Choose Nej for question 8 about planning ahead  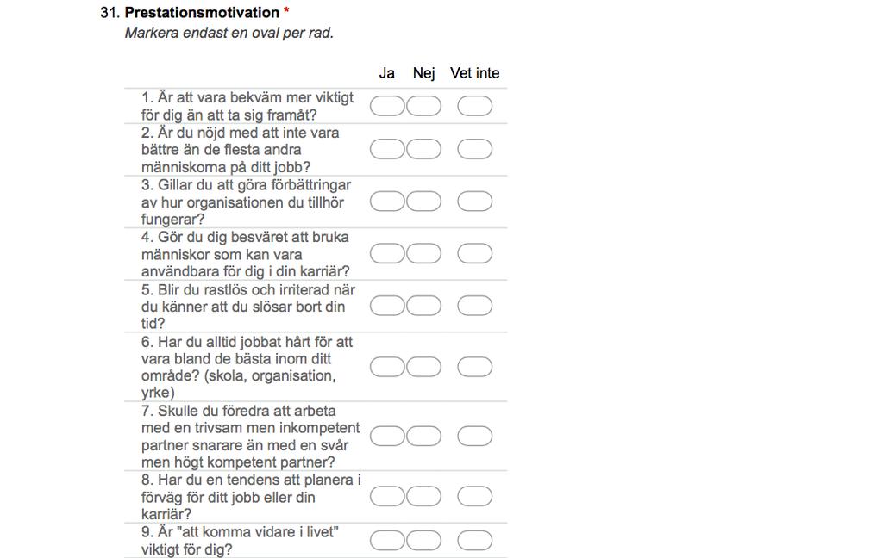click(x=423, y=497)
